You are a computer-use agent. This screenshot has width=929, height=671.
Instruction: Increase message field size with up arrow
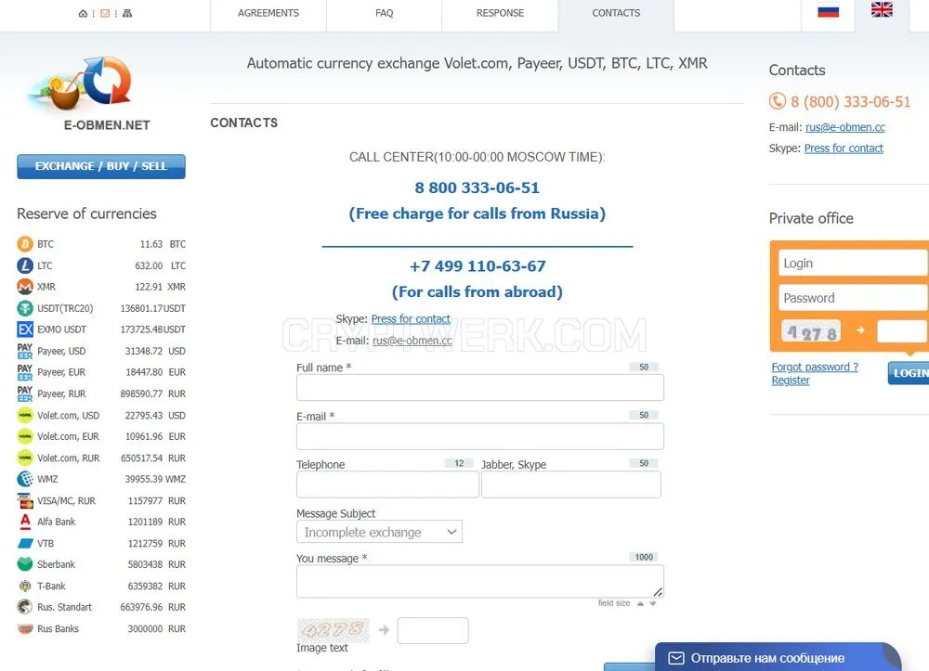pos(640,603)
